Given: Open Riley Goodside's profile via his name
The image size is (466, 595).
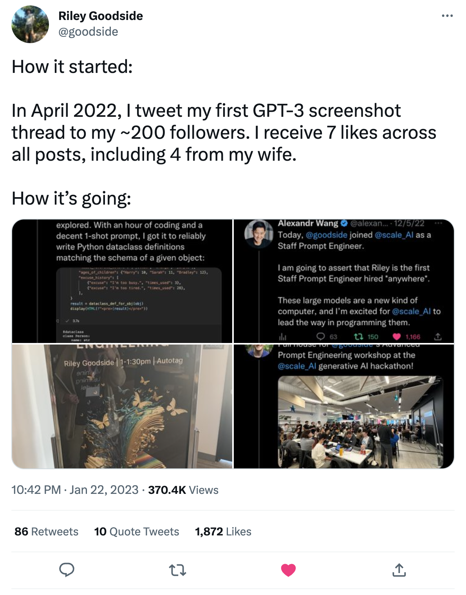Looking at the screenshot, I should [x=101, y=16].
